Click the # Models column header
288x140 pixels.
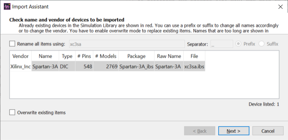[x=106, y=56]
